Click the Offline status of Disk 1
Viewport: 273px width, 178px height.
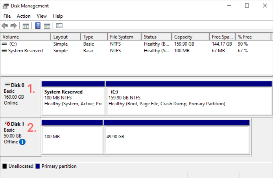[11, 142]
